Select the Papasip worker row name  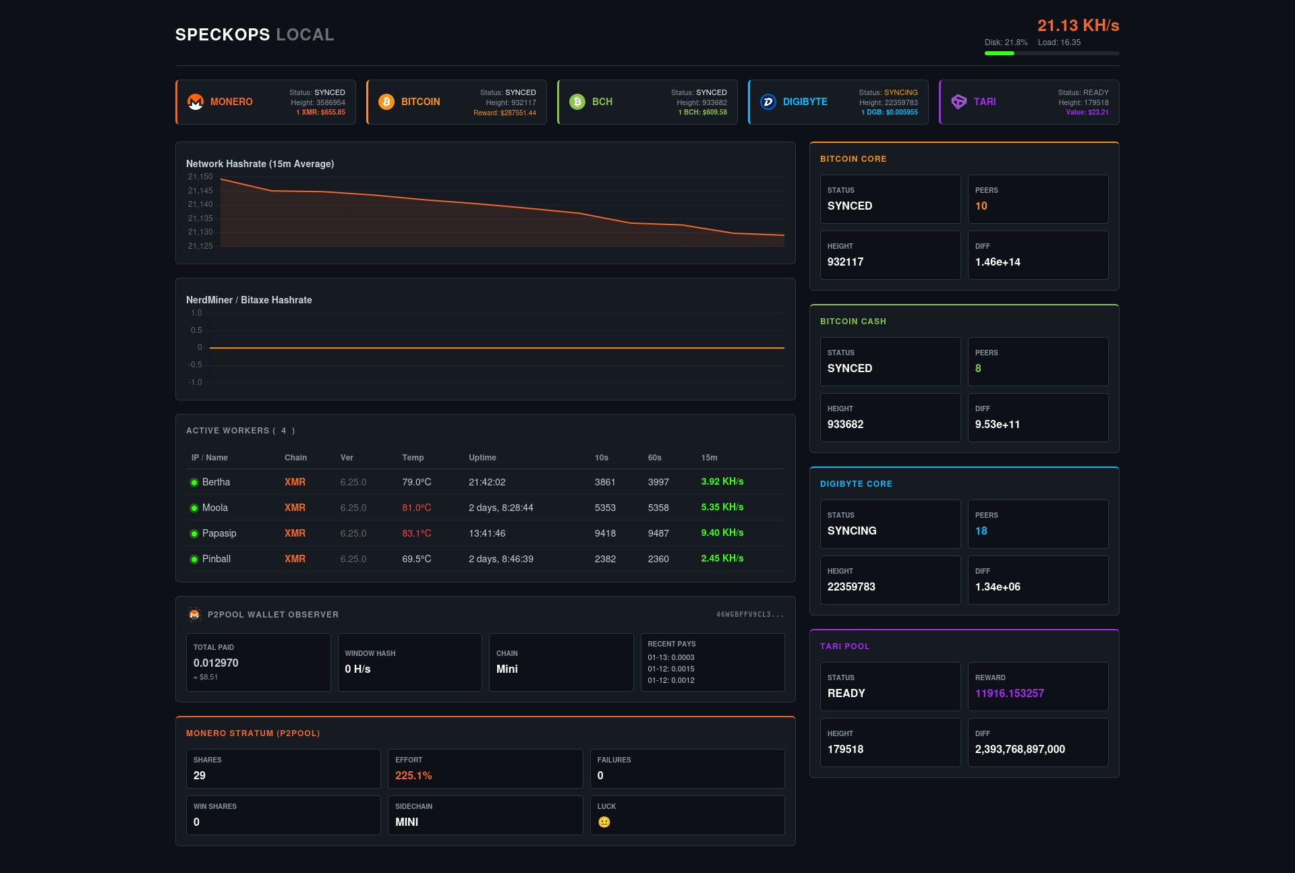219,533
